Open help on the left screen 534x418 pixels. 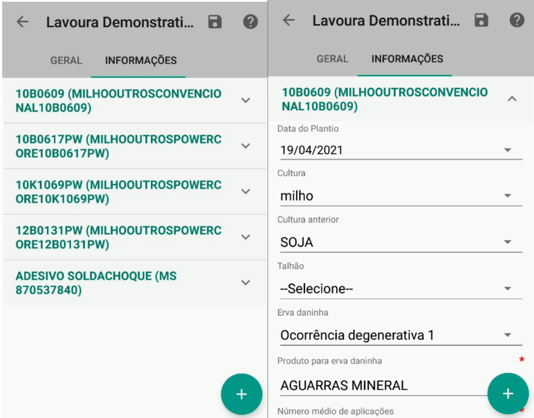pyautogui.click(x=250, y=22)
